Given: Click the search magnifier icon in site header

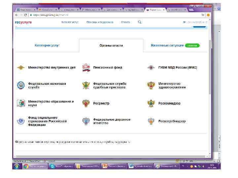Looking at the screenshot, I should 139,22.
